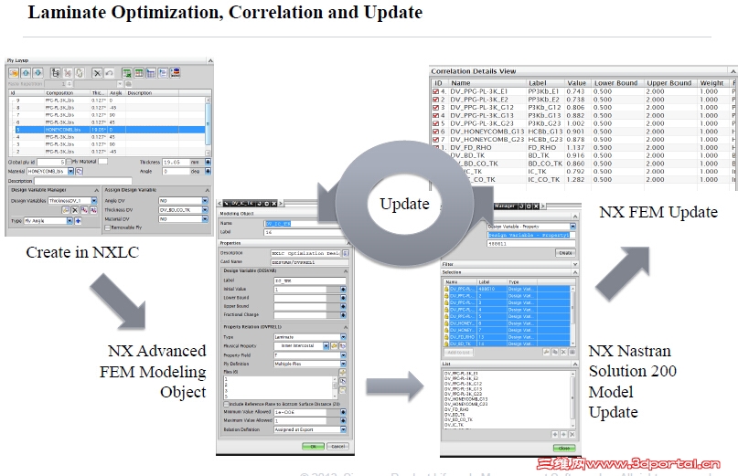
Task: Open the Ply Definition Multiple Plies dropdown
Action: (343, 364)
